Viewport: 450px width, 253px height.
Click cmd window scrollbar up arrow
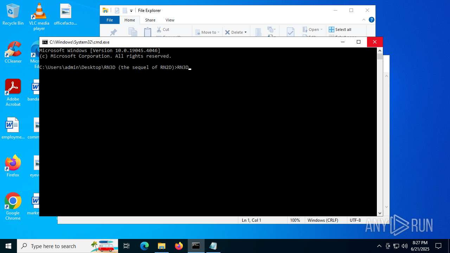[x=380, y=50]
